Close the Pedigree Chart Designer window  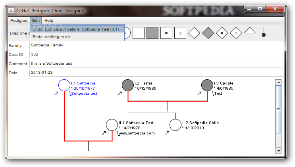(x=275, y=9)
